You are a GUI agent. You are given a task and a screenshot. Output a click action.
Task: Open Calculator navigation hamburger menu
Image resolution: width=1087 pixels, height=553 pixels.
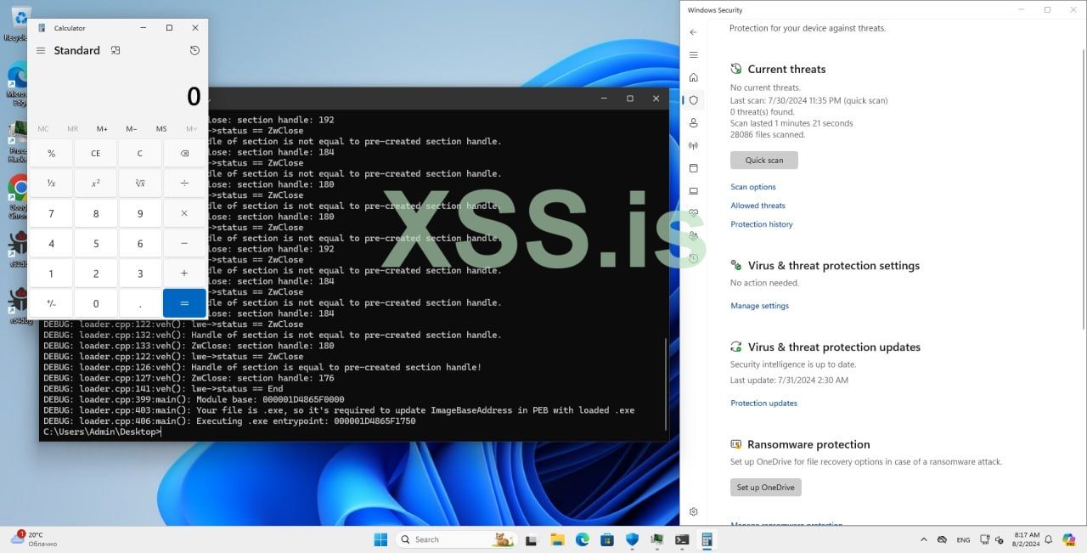(41, 50)
